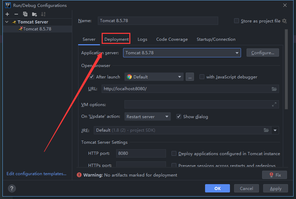
Task: Open the Application server dropdown
Action: [x=182, y=53]
